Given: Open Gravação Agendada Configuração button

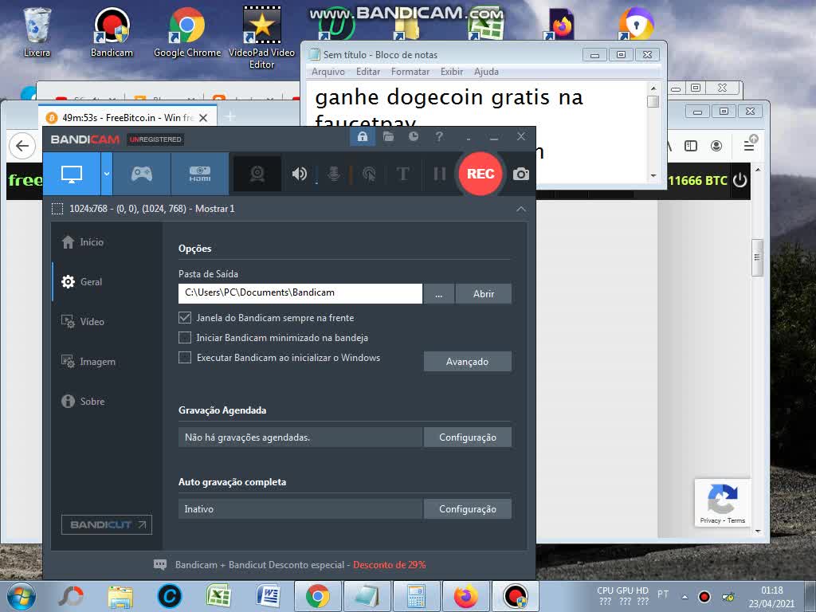Looking at the screenshot, I should 467,437.
